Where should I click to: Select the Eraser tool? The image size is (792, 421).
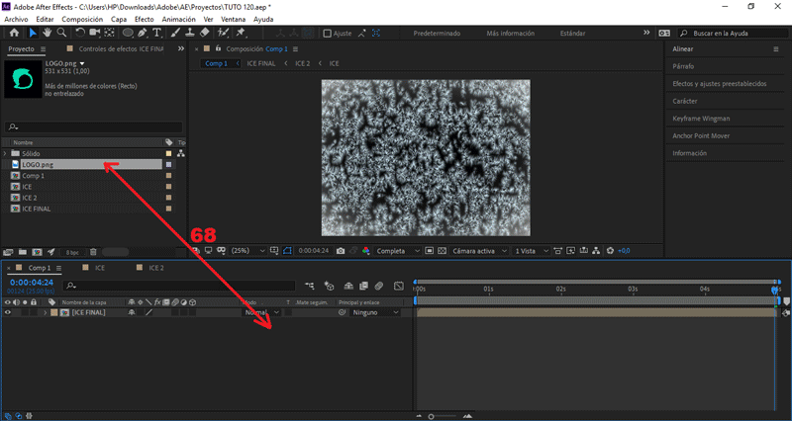[204, 33]
